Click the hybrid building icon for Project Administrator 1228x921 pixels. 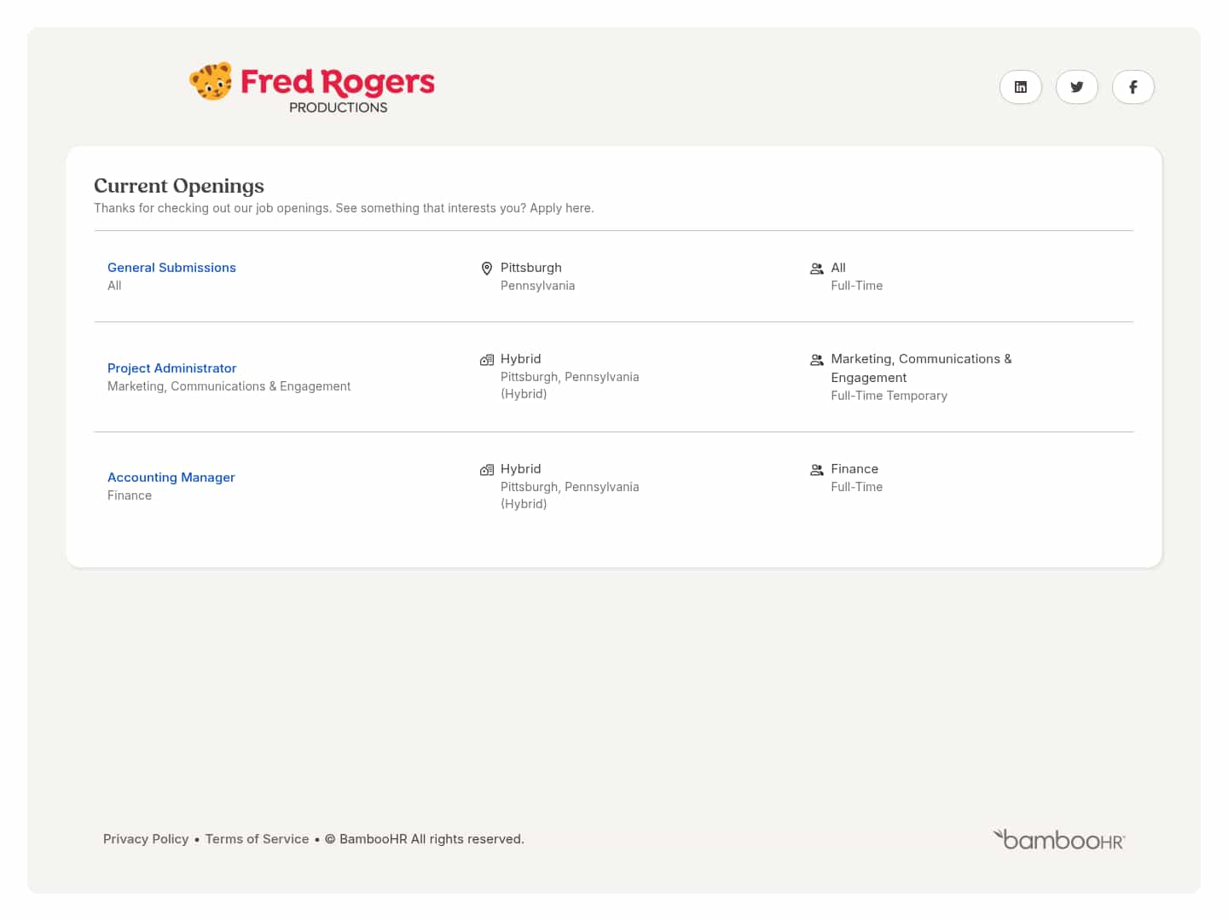[487, 360]
